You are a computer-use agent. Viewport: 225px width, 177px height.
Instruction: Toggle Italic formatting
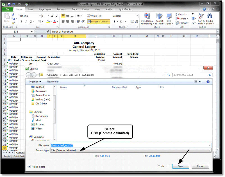[x=26, y=22]
